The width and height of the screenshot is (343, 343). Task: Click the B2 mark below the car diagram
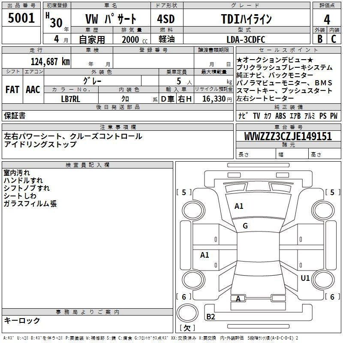click(x=211, y=317)
